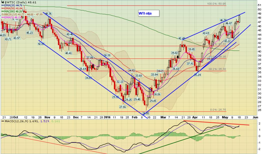Image resolution: width=262 pixels, height=154 pixels.
Task: Click the 29.05 price label
Action: 153,101
